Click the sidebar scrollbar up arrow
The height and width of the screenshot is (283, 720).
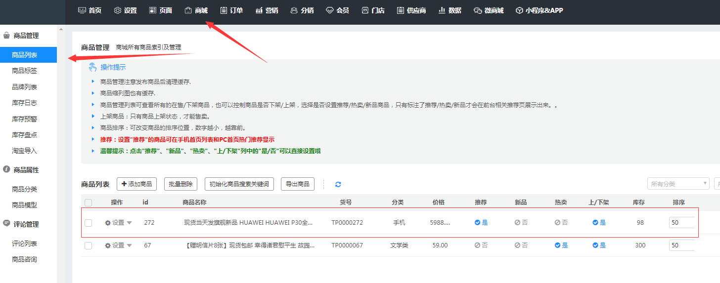[61, 29]
